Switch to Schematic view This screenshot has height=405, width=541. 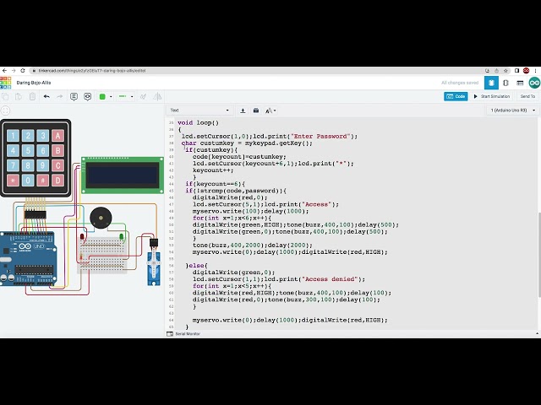point(505,83)
